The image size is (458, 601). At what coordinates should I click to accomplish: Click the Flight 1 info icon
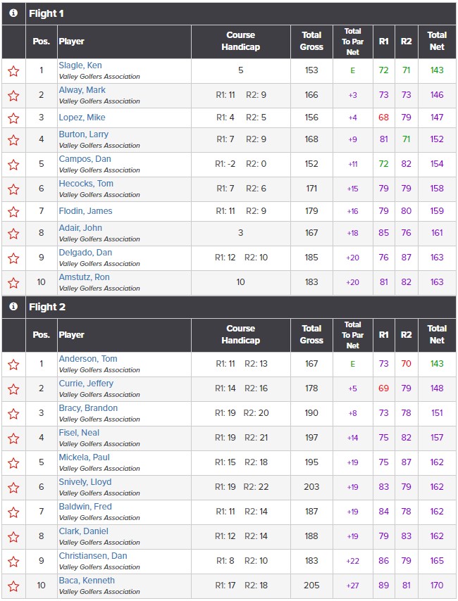click(13, 13)
